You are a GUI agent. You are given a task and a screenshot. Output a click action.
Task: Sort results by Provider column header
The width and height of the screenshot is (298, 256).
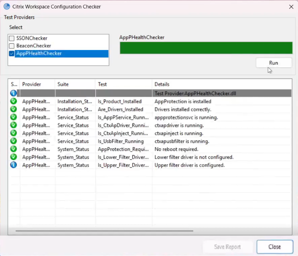[x=37, y=84]
